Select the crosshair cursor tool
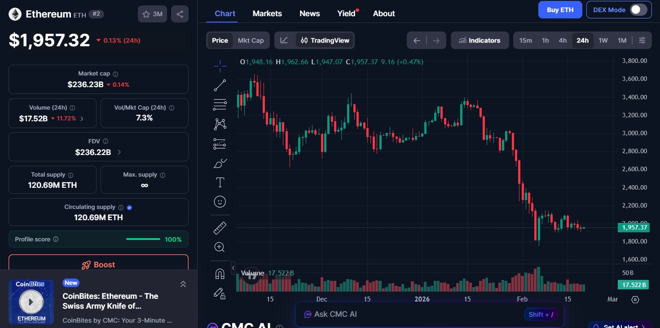The width and height of the screenshot is (660, 328). coord(220,66)
